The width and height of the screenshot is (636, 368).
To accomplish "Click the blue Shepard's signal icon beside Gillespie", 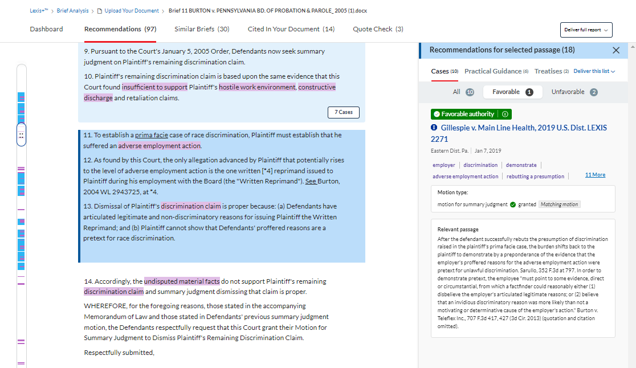I will (434, 128).
